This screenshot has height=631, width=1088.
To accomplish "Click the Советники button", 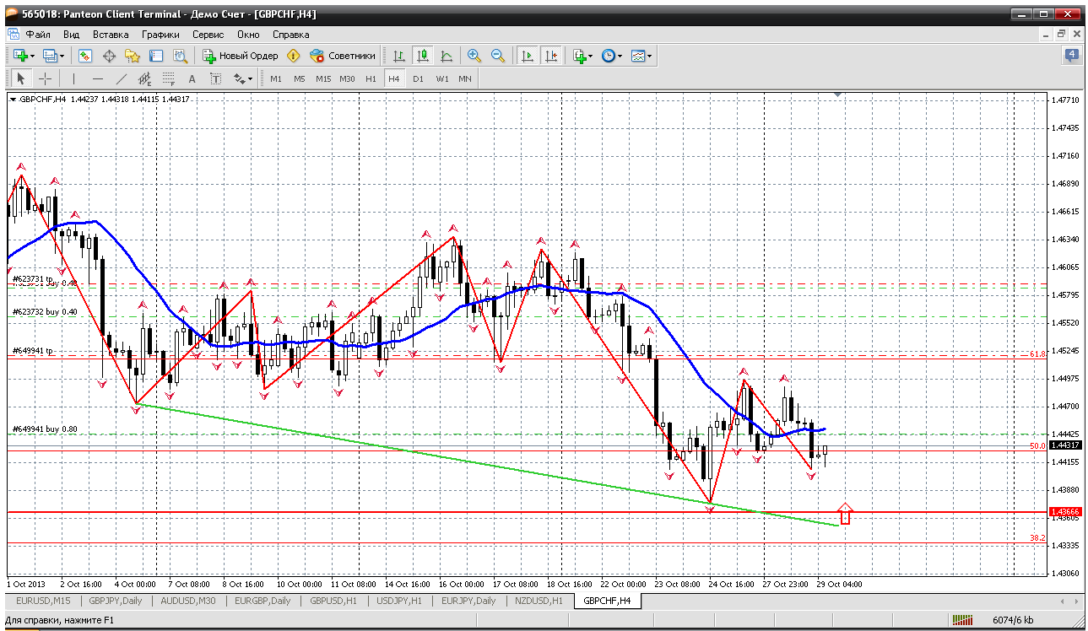I will click(343, 56).
